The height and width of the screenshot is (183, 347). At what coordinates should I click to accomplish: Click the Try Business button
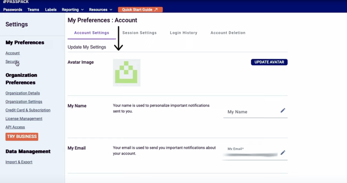(22, 137)
